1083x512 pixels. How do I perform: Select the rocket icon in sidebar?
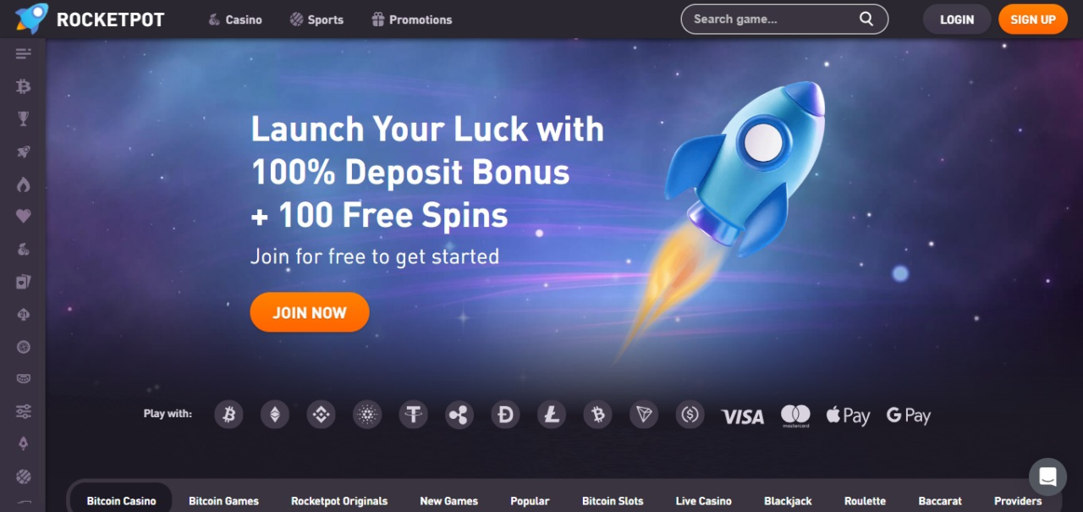(x=24, y=151)
